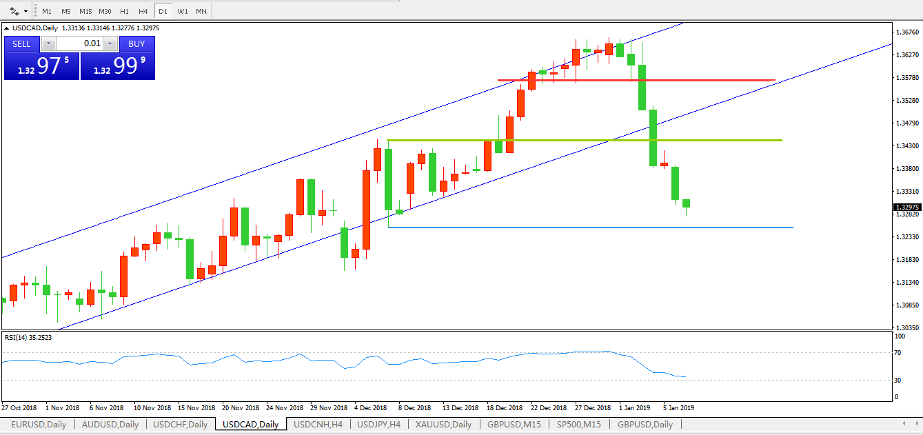This screenshot has width=923, height=435.
Task: Switch chart to W1 weekly timeframe
Action: (x=182, y=11)
